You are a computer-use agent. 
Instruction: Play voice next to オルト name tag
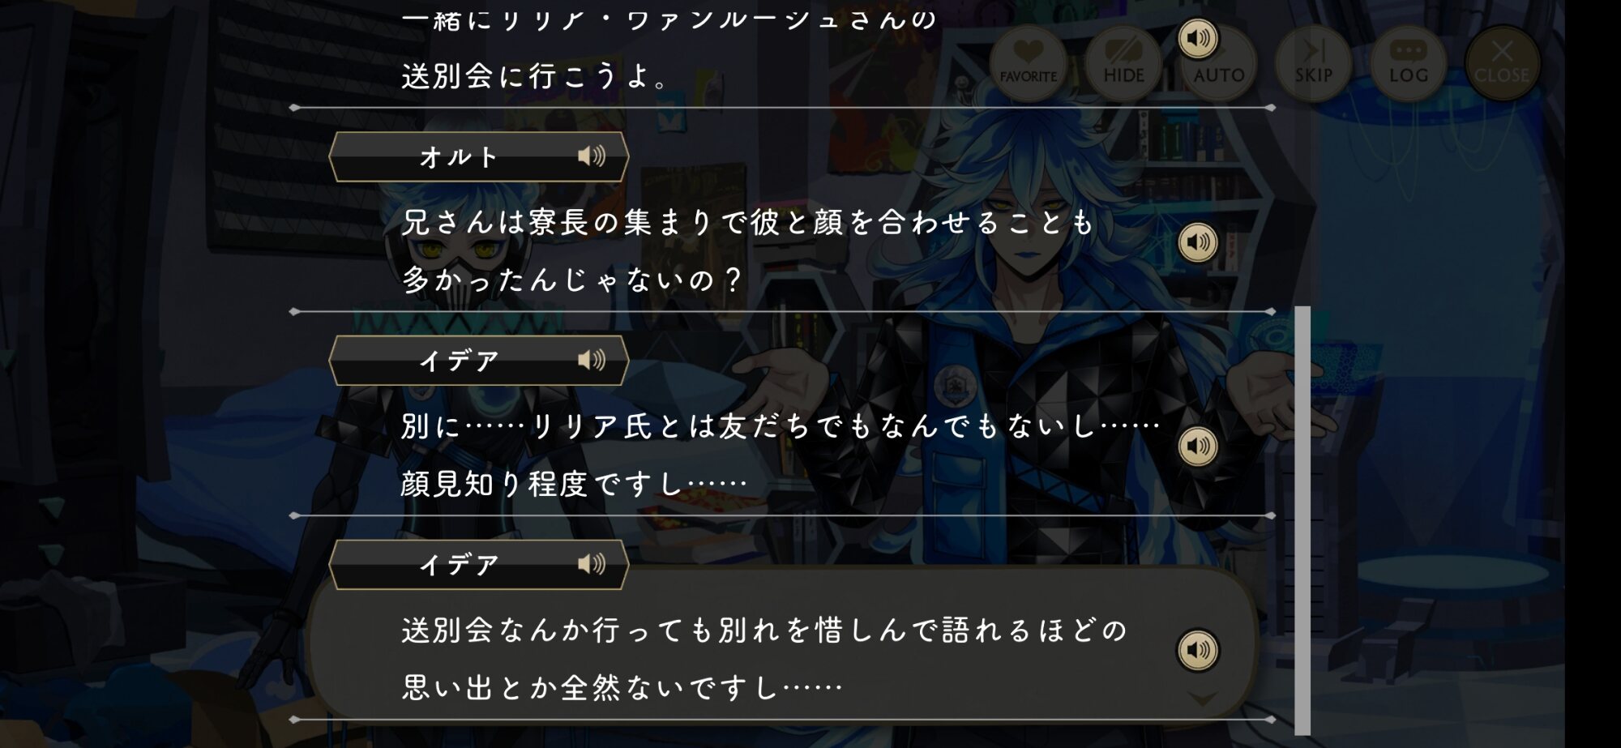[591, 156]
